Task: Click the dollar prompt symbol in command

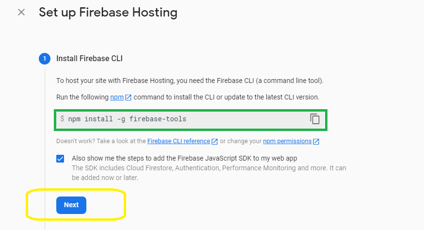Action: pos(62,119)
